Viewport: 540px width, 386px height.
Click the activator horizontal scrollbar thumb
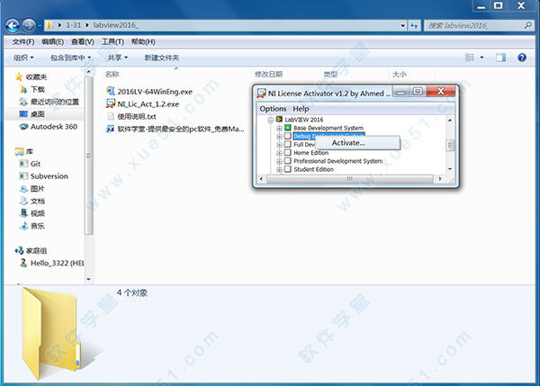click(x=350, y=179)
